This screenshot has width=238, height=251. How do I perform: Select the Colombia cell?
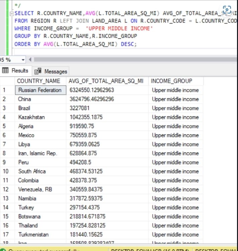[x=41, y=180]
